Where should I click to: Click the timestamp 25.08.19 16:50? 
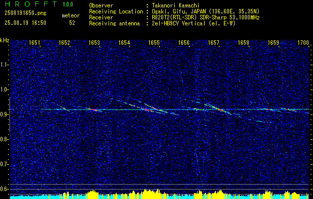(25, 23)
